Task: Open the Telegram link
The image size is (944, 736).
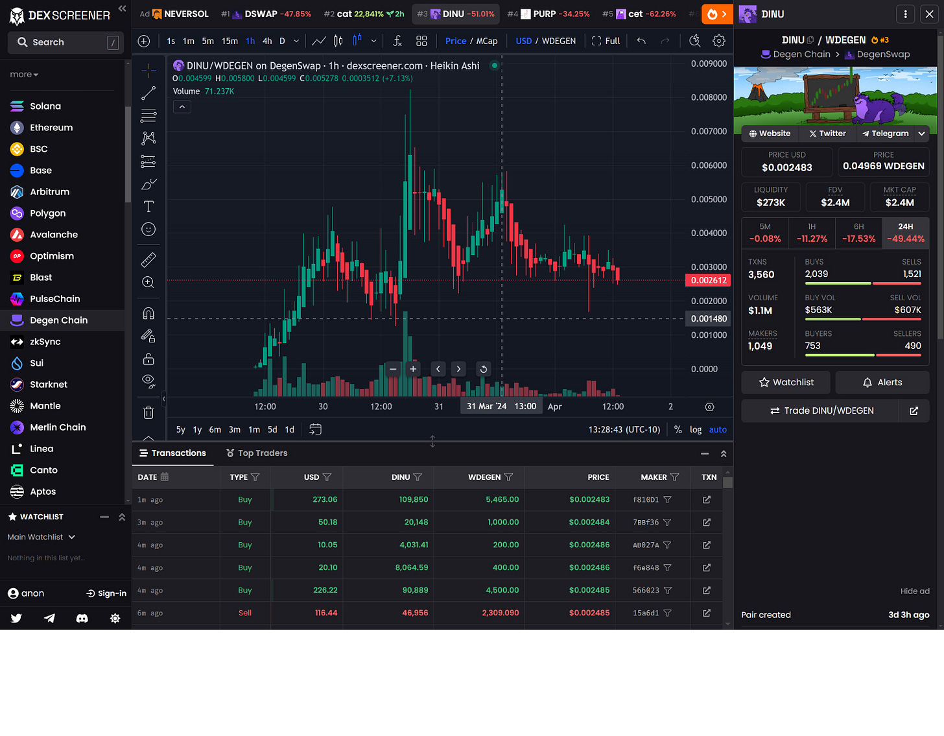Action: (x=885, y=134)
